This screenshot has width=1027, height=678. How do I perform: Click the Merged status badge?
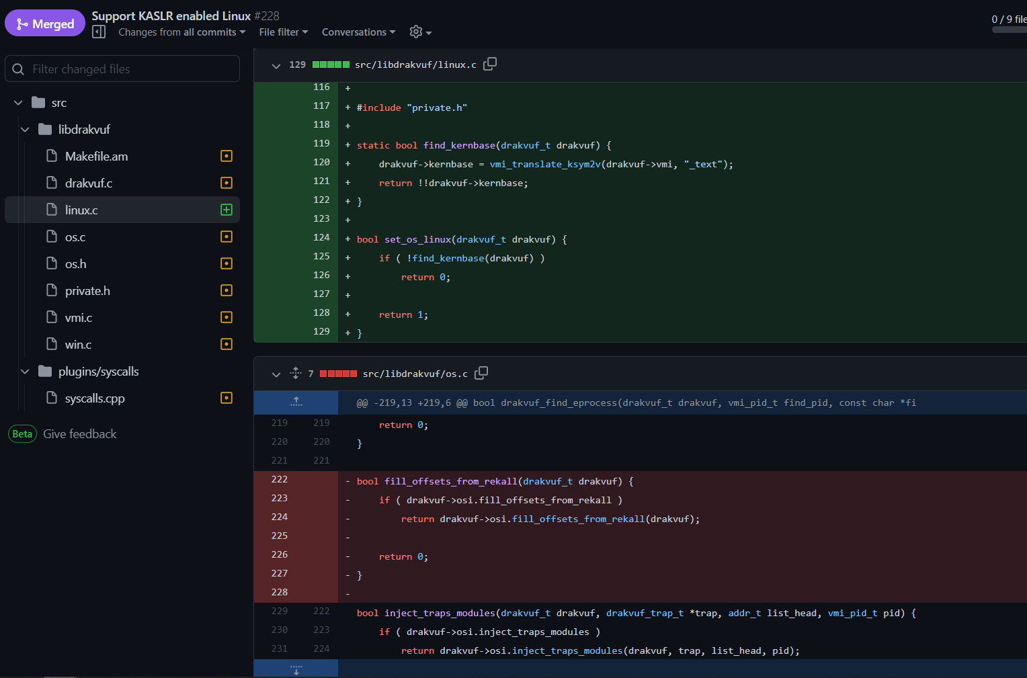coord(45,24)
